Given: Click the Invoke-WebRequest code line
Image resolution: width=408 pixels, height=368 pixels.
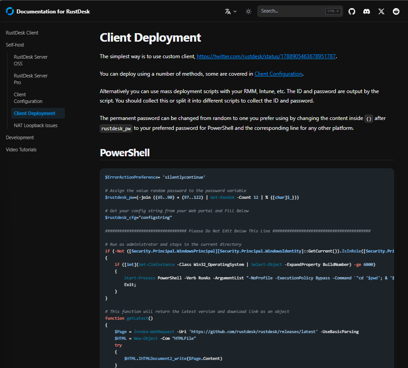Looking at the screenshot, I should click(237, 332).
